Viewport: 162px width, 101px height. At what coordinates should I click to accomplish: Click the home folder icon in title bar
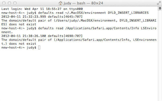click(x=60, y=3)
